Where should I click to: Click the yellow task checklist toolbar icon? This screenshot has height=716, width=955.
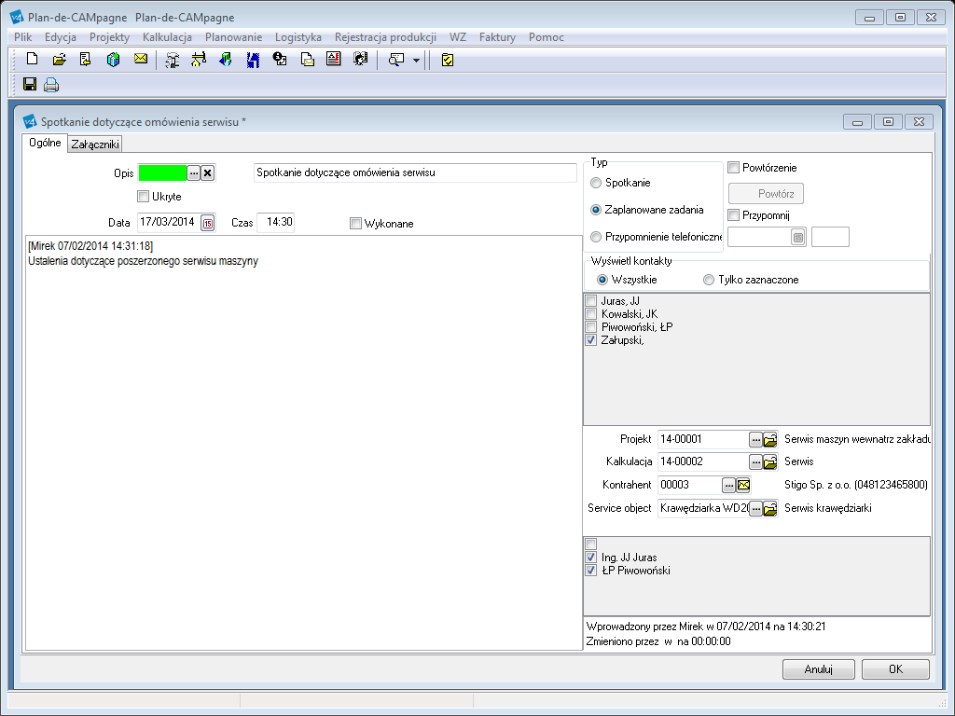coord(448,60)
